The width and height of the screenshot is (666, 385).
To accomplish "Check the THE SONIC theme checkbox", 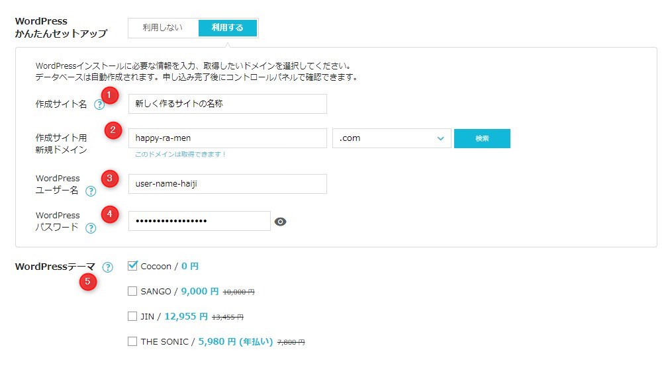I will tap(132, 341).
